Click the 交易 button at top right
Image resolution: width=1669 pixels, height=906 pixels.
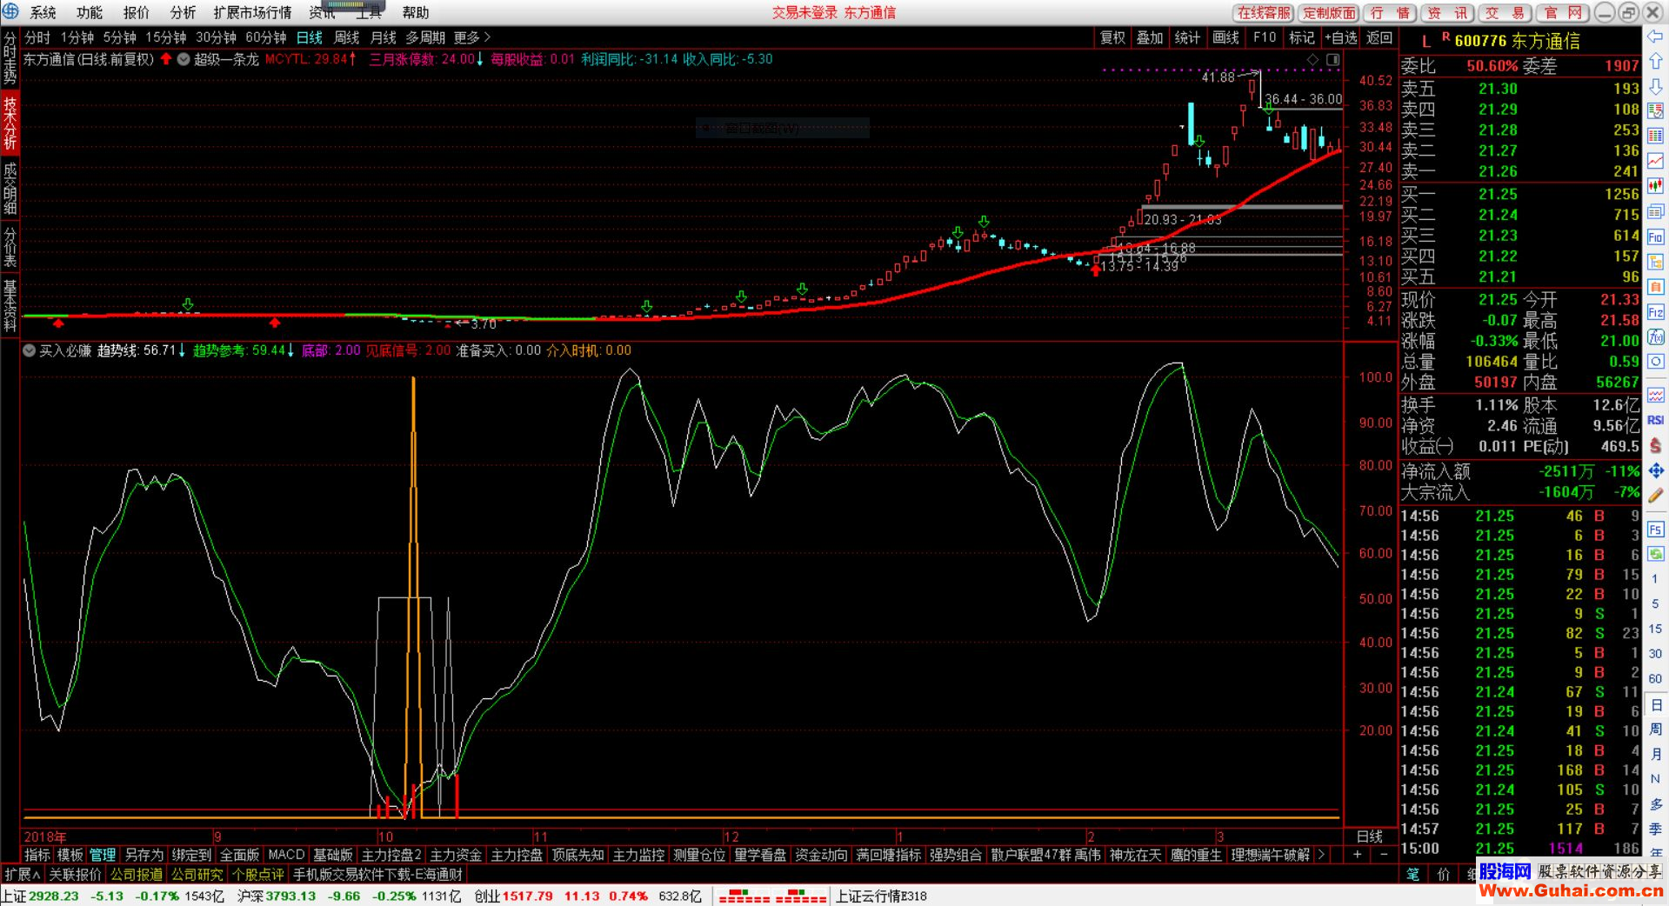(x=1505, y=12)
